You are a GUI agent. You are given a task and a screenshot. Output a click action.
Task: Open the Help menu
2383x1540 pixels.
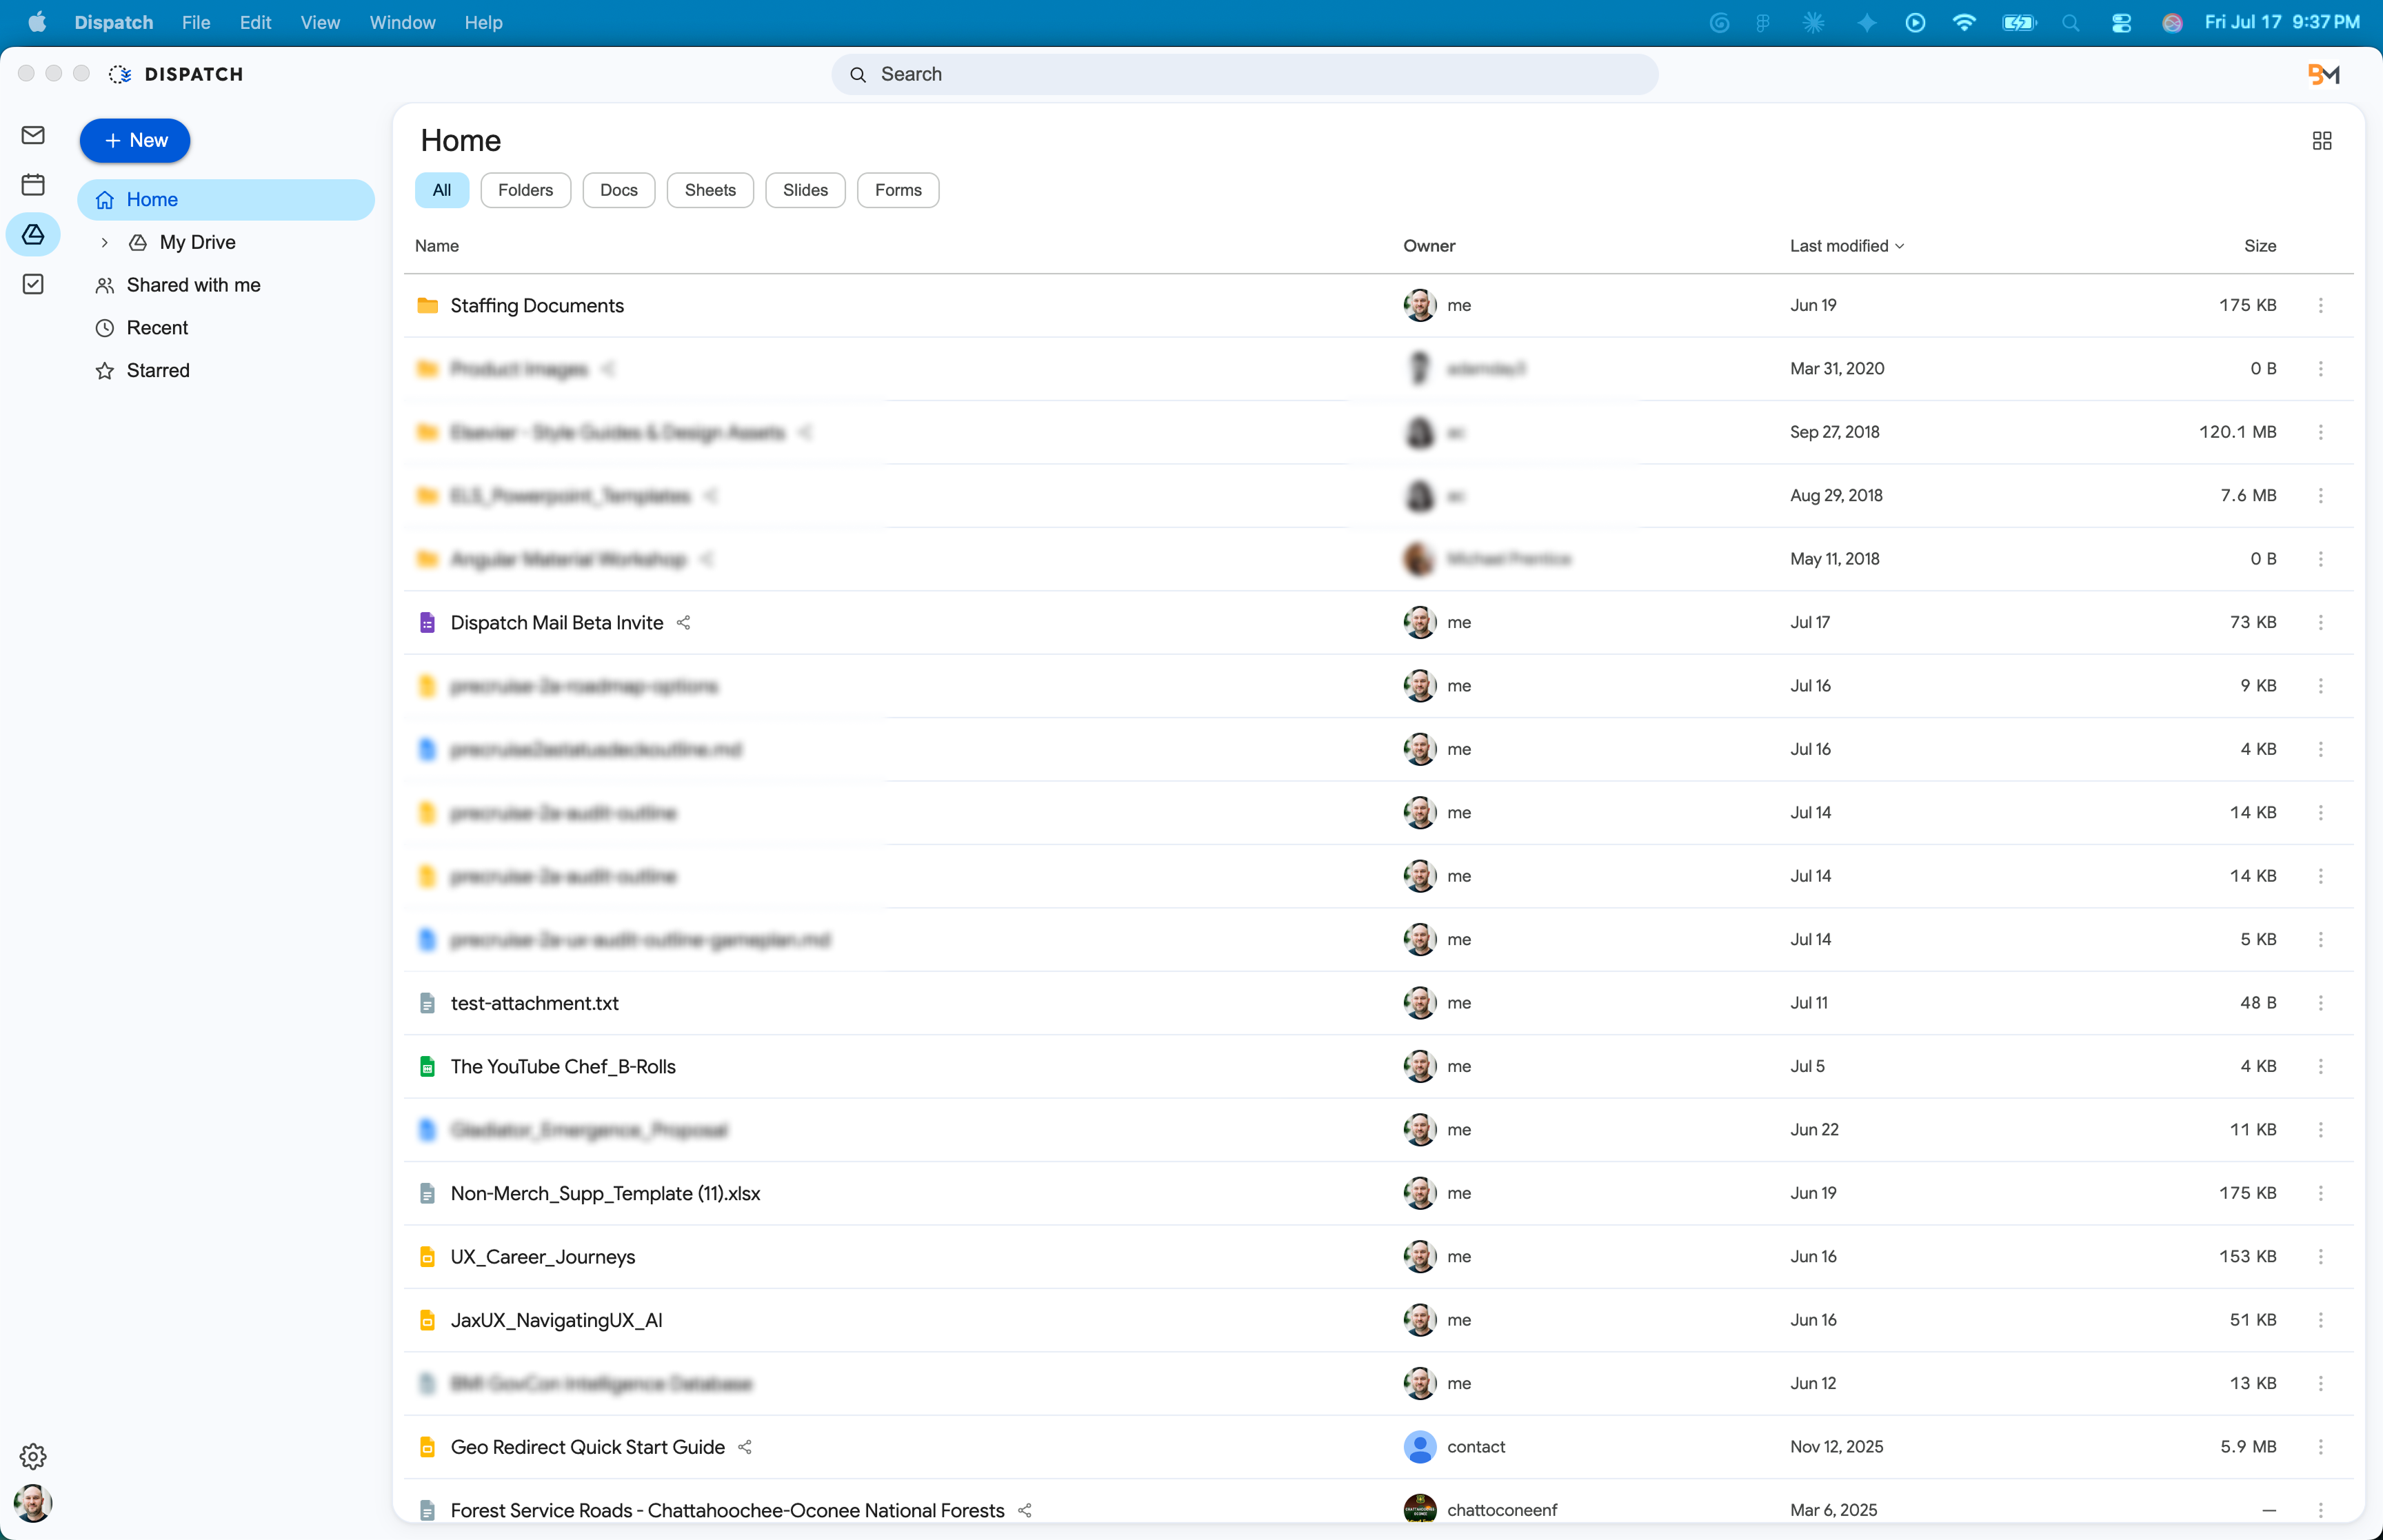[483, 22]
